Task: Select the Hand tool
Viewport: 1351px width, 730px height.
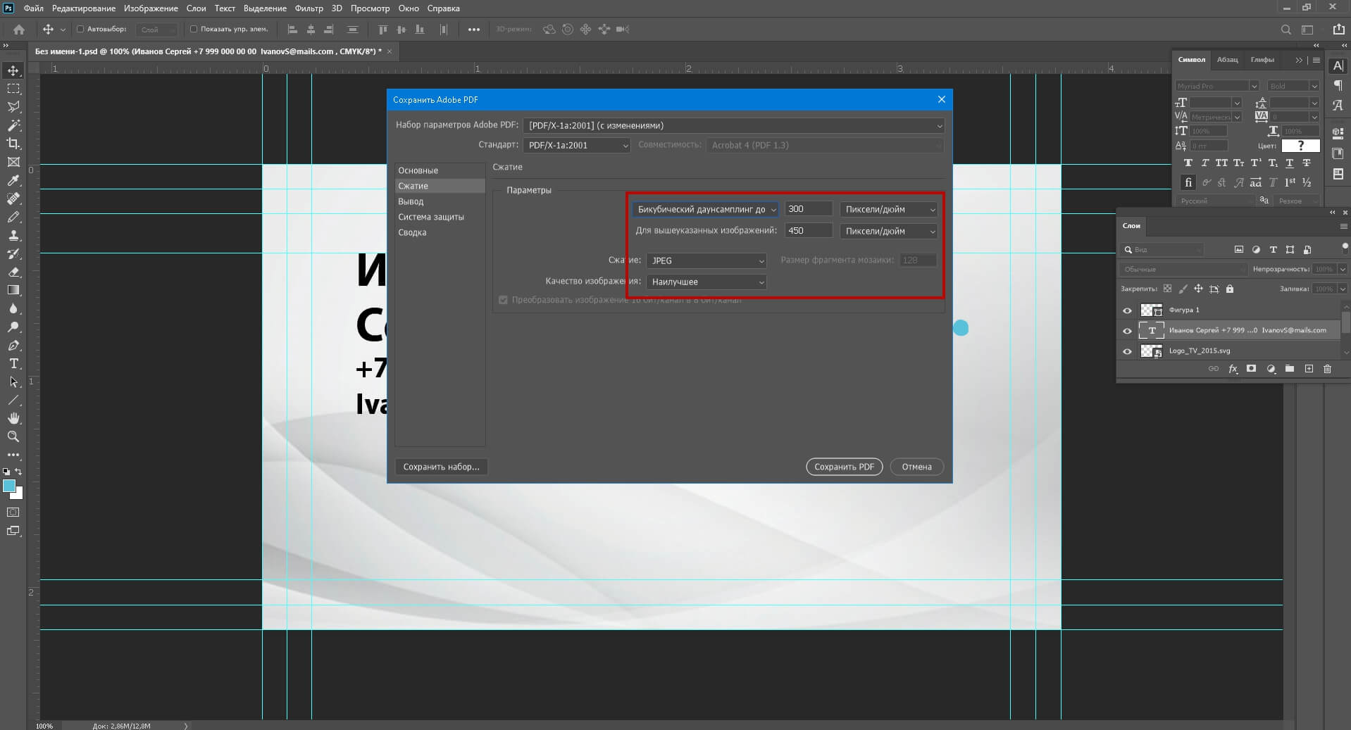Action: [13, 418]
